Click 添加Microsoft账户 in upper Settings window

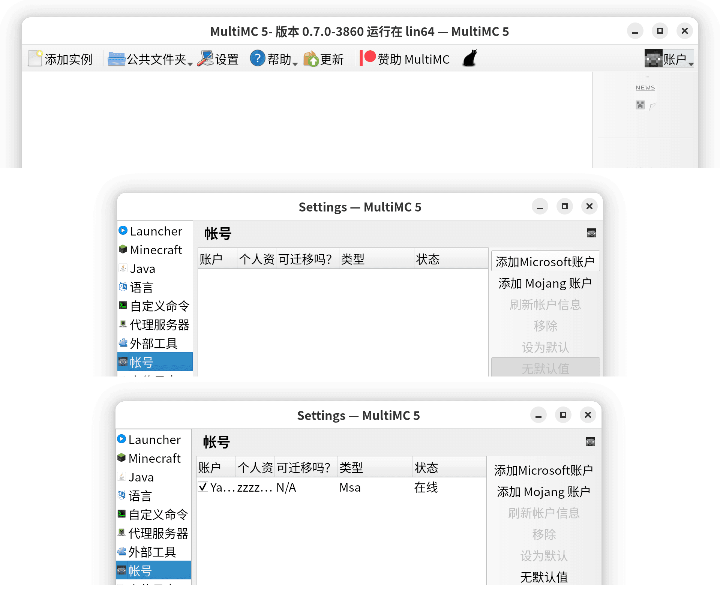click(x=545, y=261)
